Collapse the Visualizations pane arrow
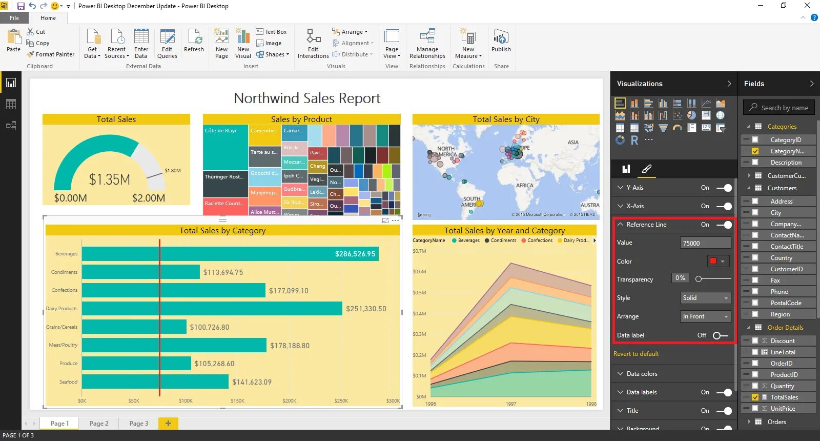Image resolution: width=820 pixels, height=441 pixels. pyautogui.click(x=729, y=84)
